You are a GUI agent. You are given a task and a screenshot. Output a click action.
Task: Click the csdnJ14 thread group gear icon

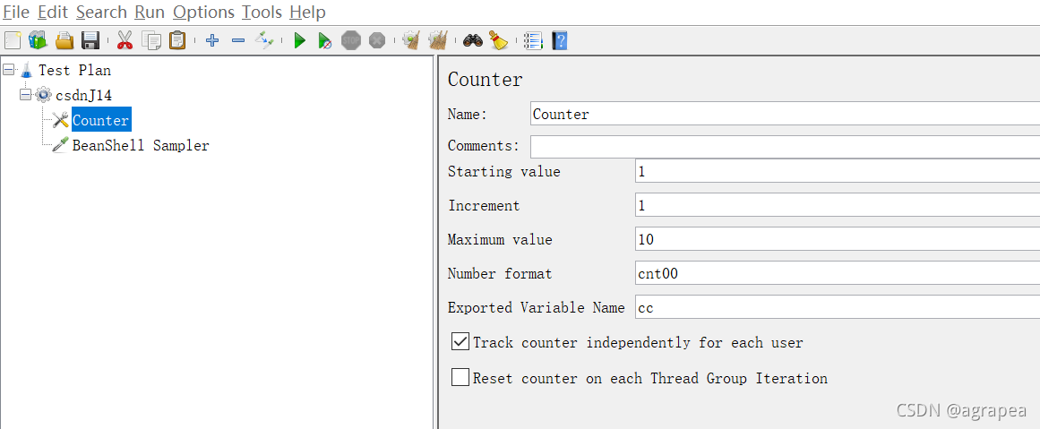44,95
